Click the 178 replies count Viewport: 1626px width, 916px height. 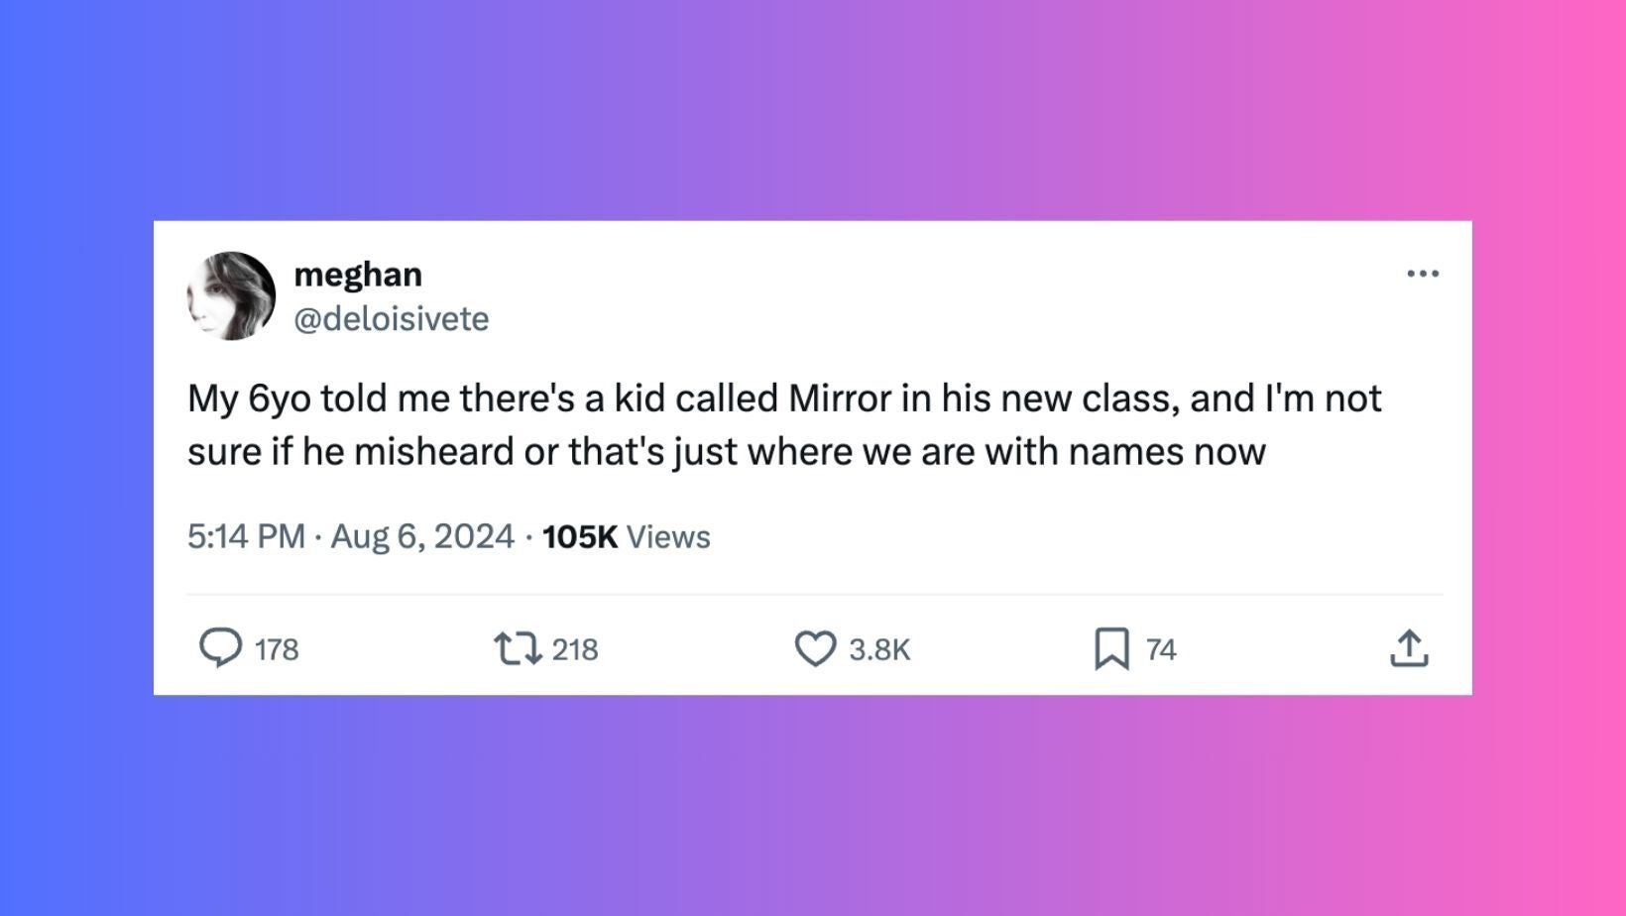point(277,649)
